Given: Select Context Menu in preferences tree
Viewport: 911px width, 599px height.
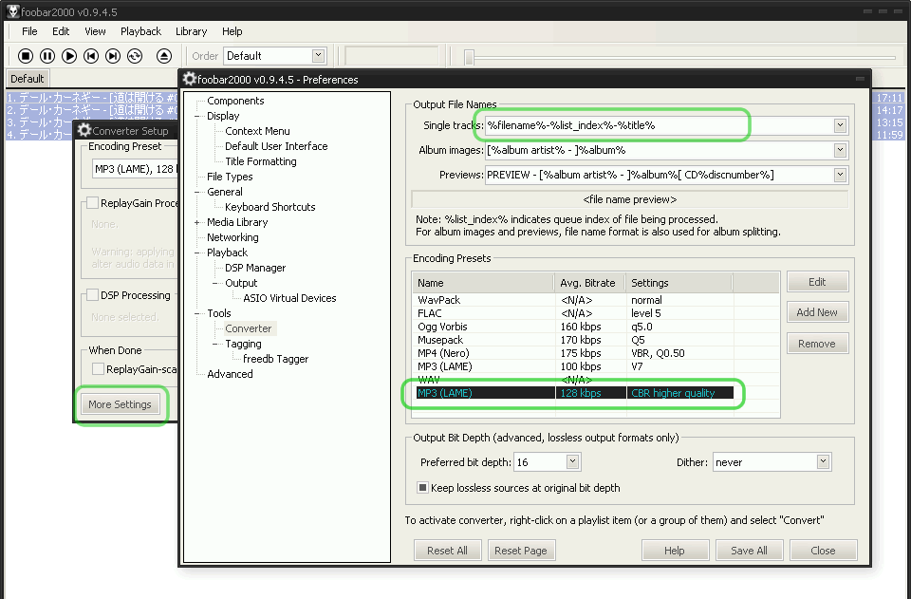Looking at the screenshot, I should pos(257,131).
